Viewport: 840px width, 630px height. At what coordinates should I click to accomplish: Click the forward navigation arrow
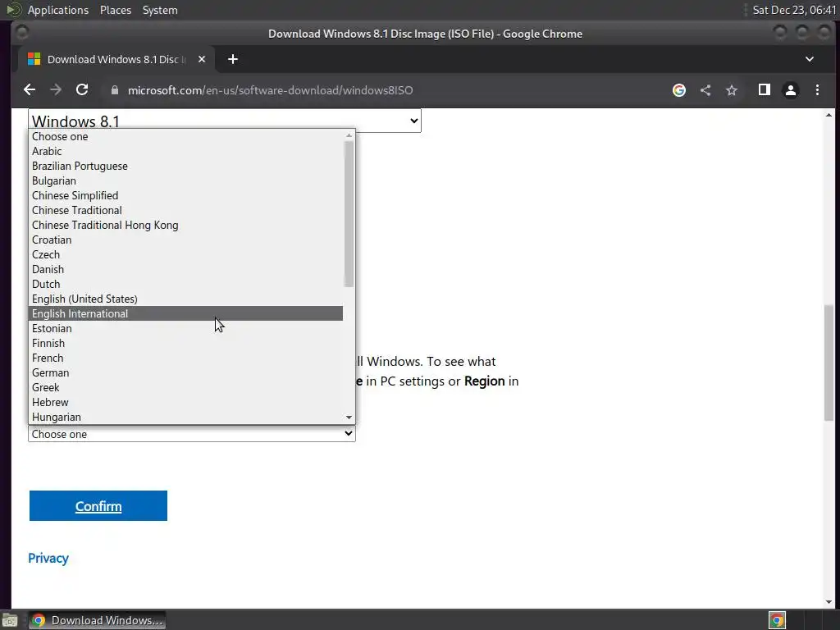[56, 90]
